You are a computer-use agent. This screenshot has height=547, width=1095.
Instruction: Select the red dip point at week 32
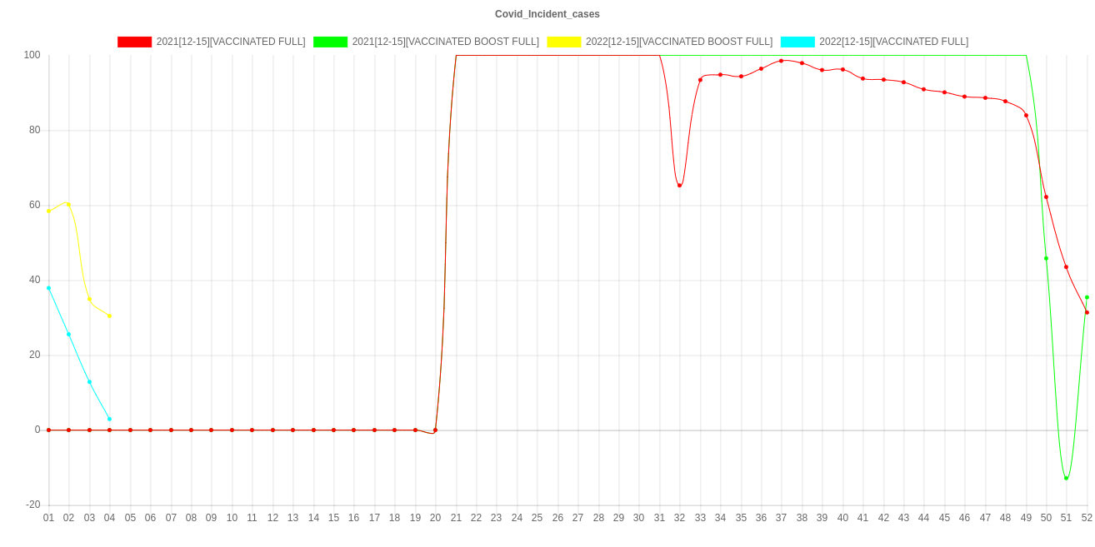(x=680, y=185)
